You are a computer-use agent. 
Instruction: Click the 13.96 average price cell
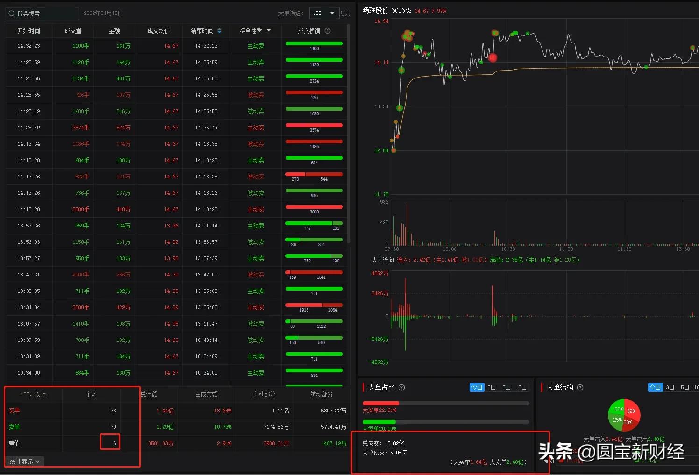[x=171, y=226]
